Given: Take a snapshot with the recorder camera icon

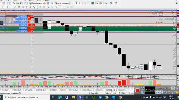Looking at the screenshot, I should pyautogui.click(x=142, y=88).
